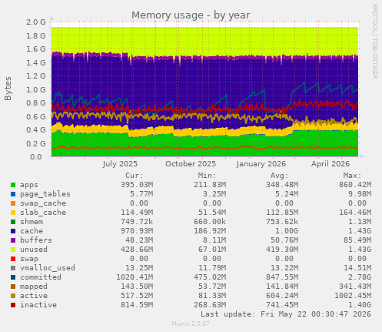Click the gray vmalloc_used legend swatch
The width and height of the screenshot is (382, 332).
point(13,268)
